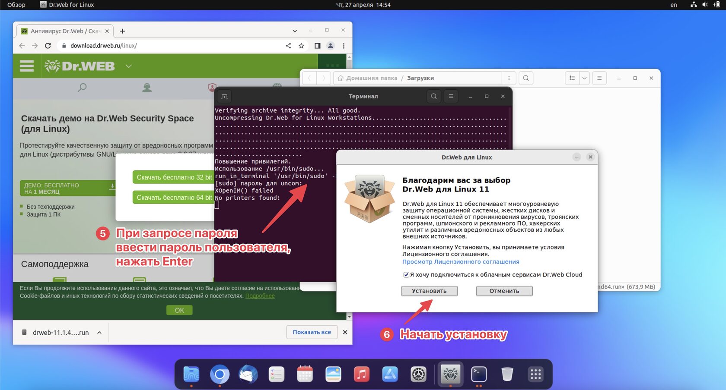Click the ДЕМО: БЕСПЛАТНО НА 1 МЕСЯЦ button
The height and width of the screenshot is (390, 726).
point(68,189)
